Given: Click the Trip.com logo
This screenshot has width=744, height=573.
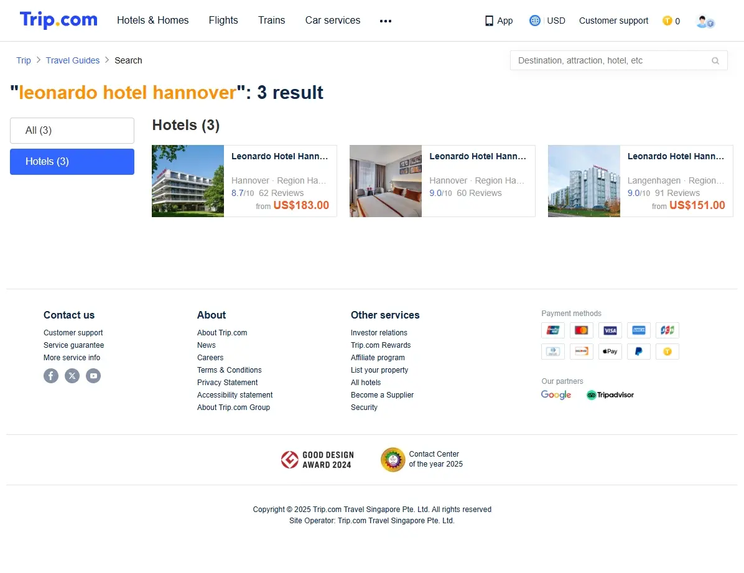Looking at the screenshot, I should (x=58, y=20).
